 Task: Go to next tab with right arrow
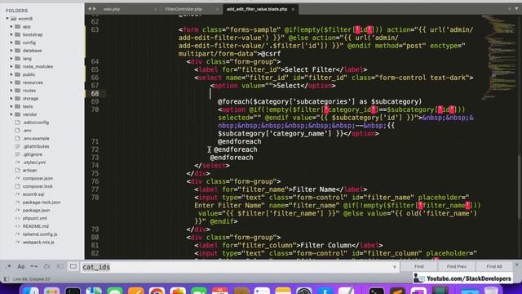[95, 9]
